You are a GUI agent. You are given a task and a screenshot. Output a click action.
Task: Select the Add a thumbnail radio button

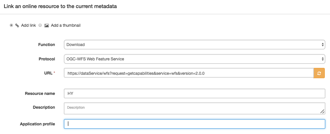[41, 25]
